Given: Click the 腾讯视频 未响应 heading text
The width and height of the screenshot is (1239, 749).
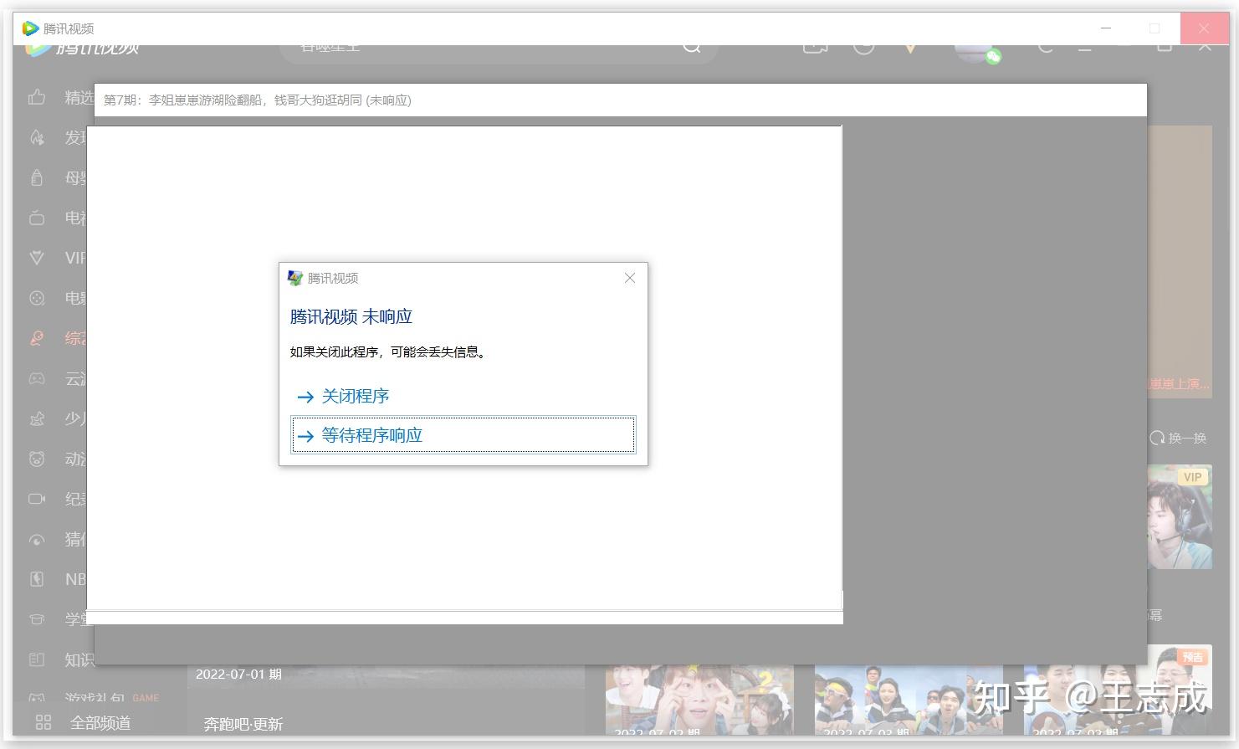Looking at the screenshot, I should coord(351,316).
